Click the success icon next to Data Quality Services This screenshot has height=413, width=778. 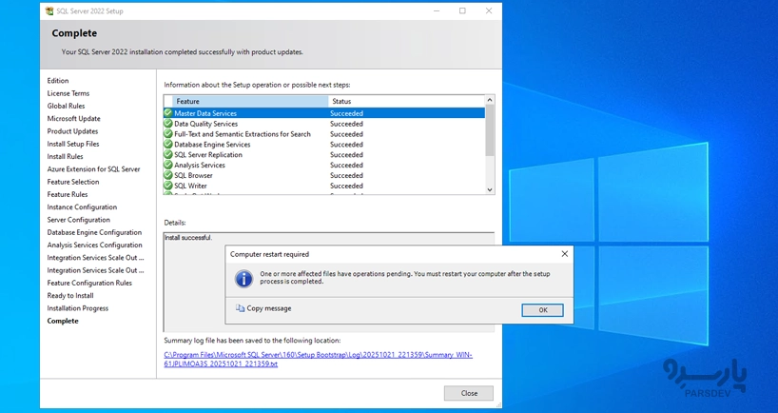pos(168,124)
